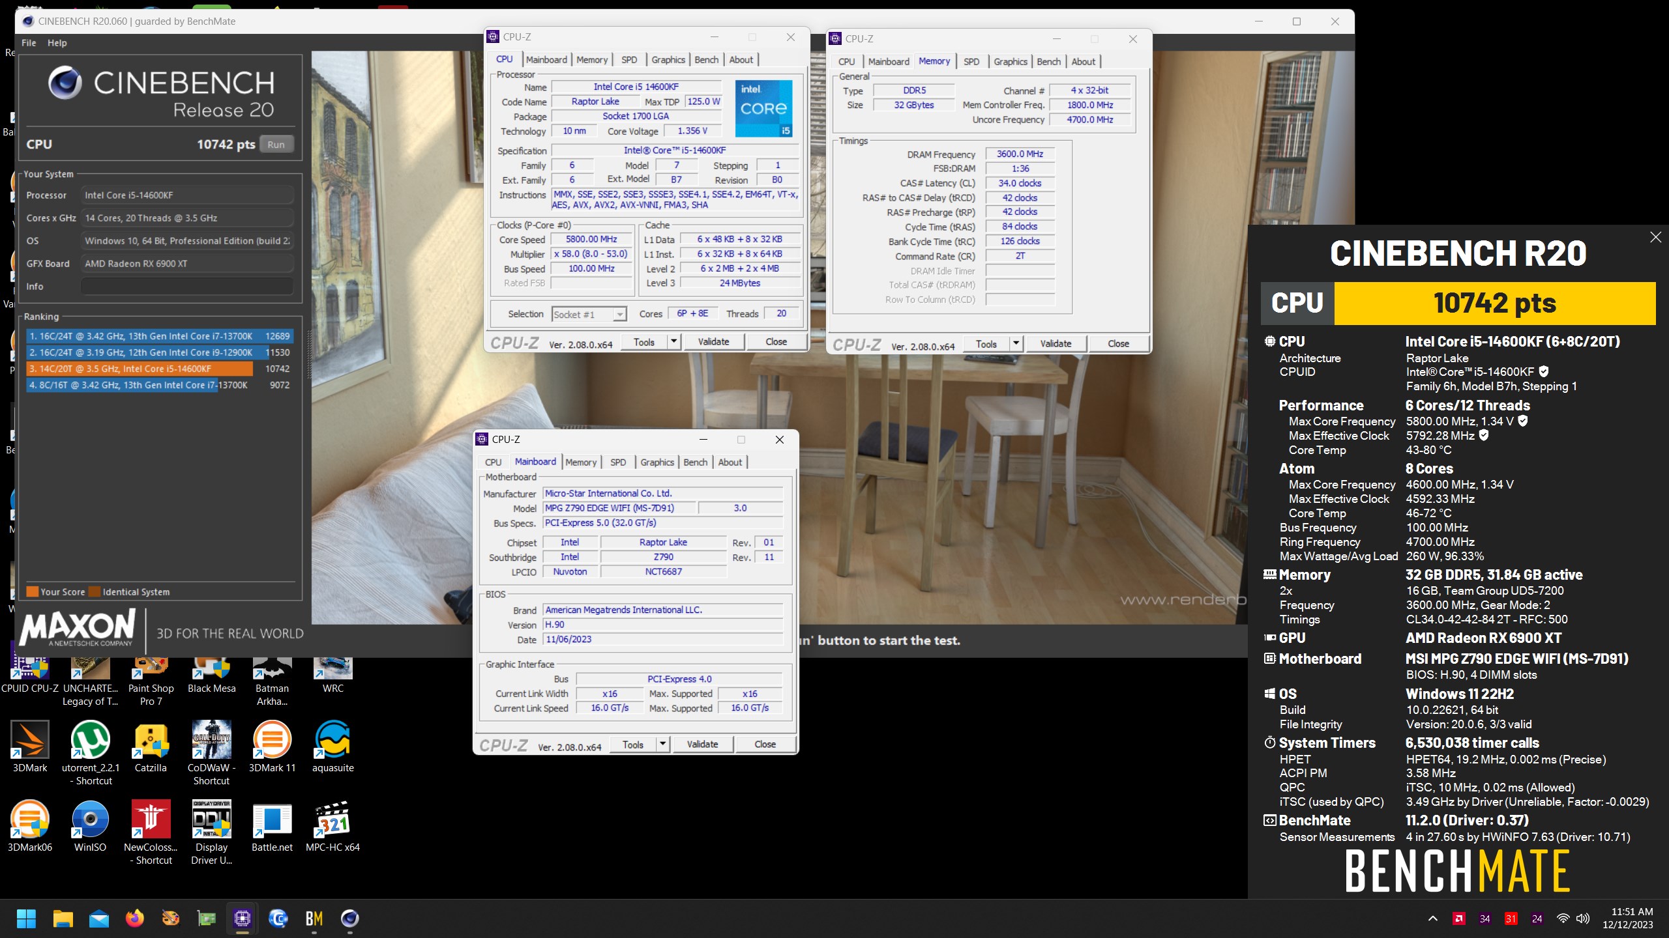Image resolution: width=1669 pixels, height=938 pixels.
Task: Click Close button in CPU-Z Memory window
Action: (1118, 343)
